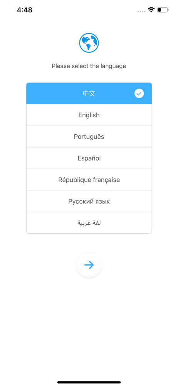Screen dimensions: 178x387
Task: Tap the battery indicator icon
Action: pyautogui.click(x=163, y=10)
